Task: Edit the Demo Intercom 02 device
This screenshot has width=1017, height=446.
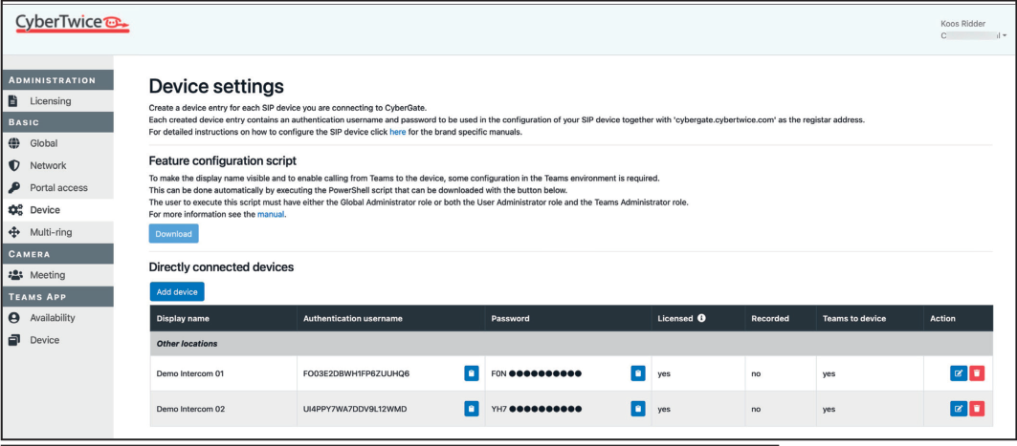Action: [959, 409]
